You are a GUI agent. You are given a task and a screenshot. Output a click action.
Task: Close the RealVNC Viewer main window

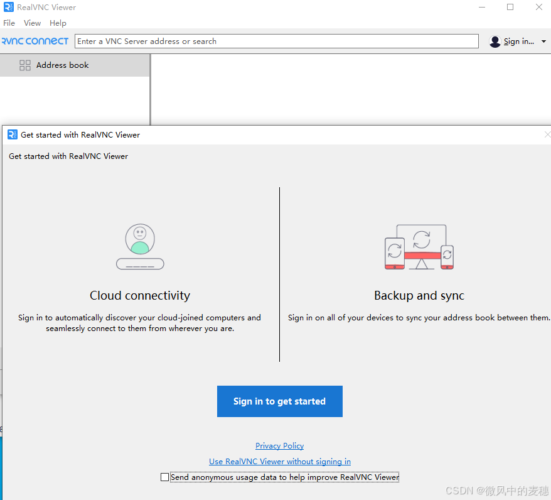click(x=538, y=7)
